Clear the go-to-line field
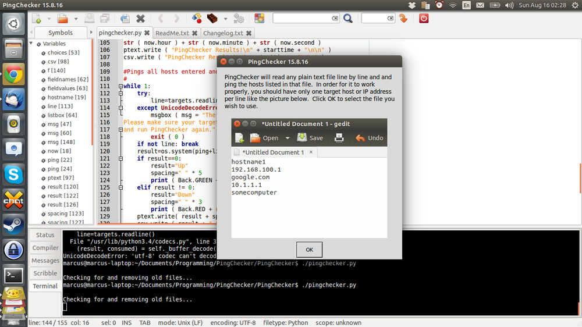The width and height of the screenshot is (582, 327). click(390, 18)
